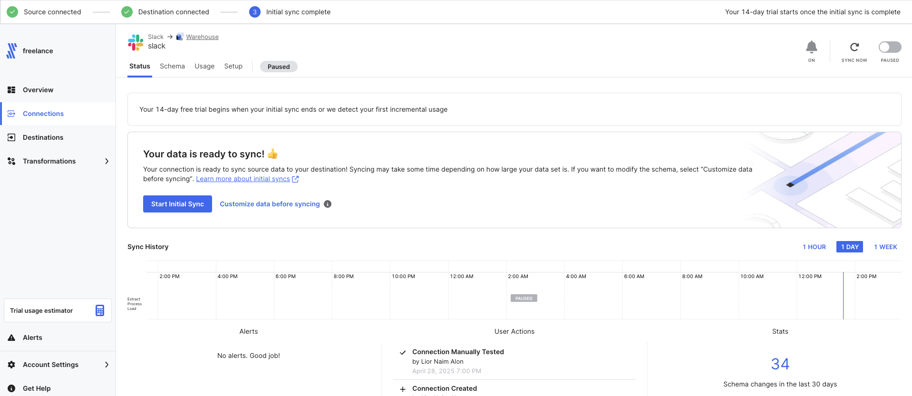
Task: Switch to the Usage tab
Action: coord(204,66)
